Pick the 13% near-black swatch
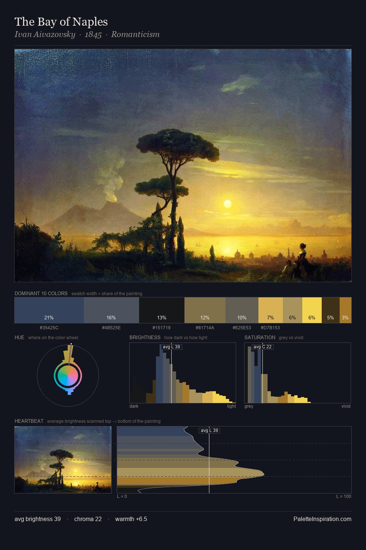Screen dimensions: 366x550 162,310
